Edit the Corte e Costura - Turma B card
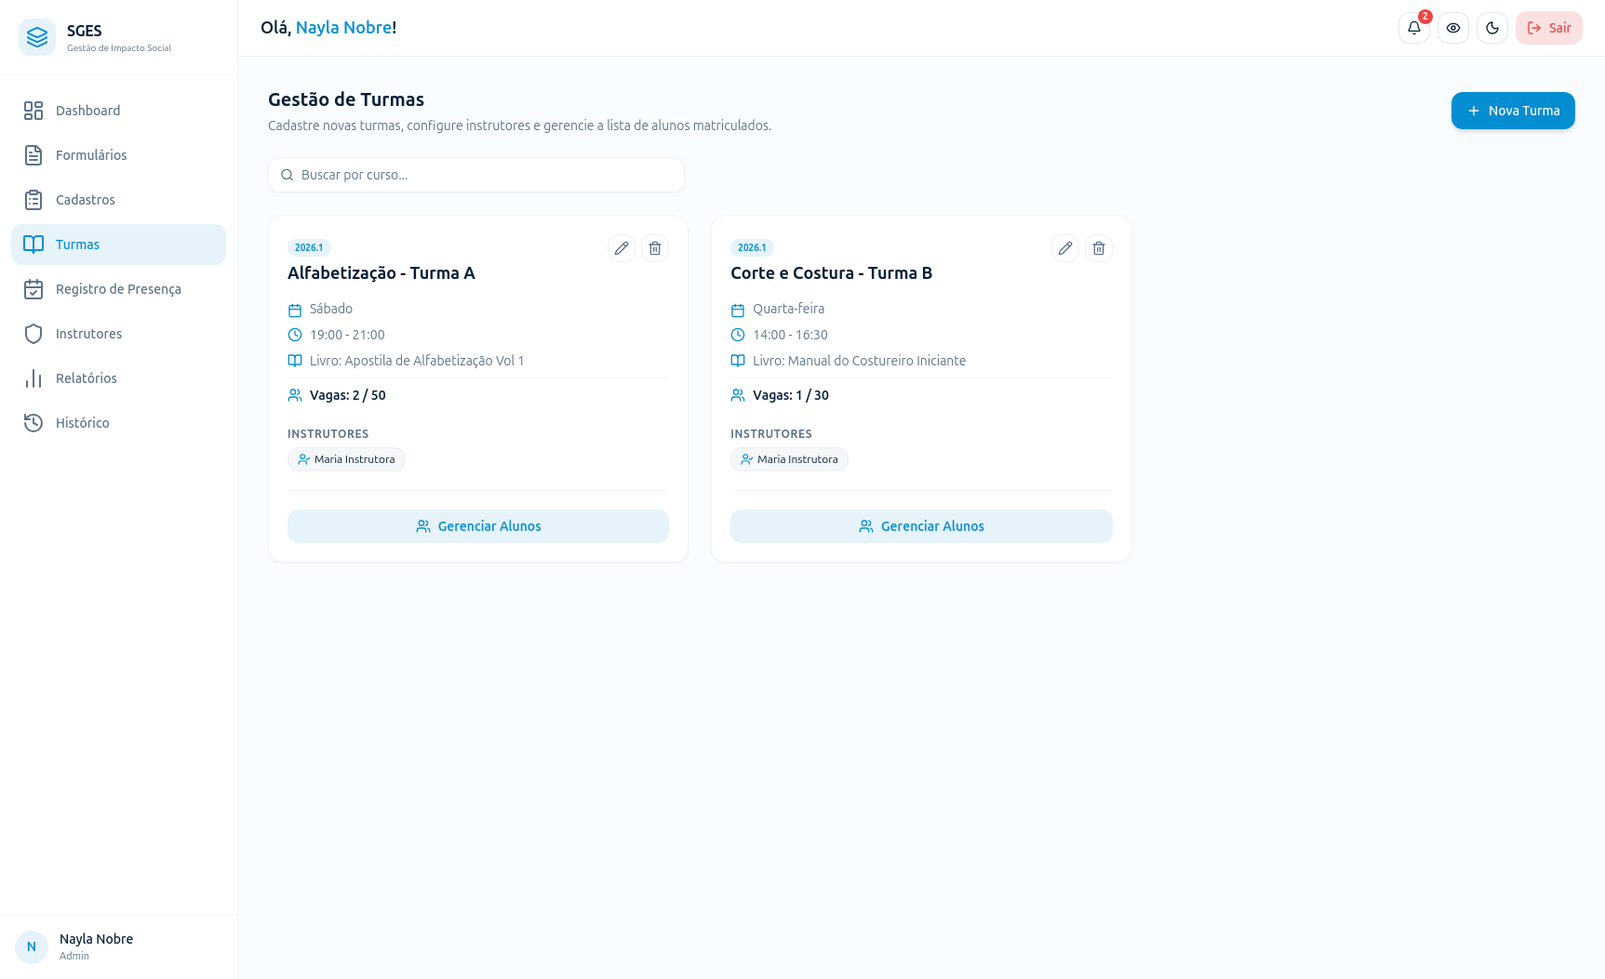1605x979 pixels. pos(1064,248)
